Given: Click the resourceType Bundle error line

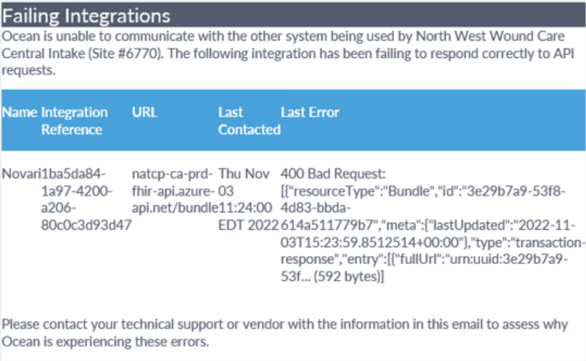Looking at the screenshot, I should point(423,191).
